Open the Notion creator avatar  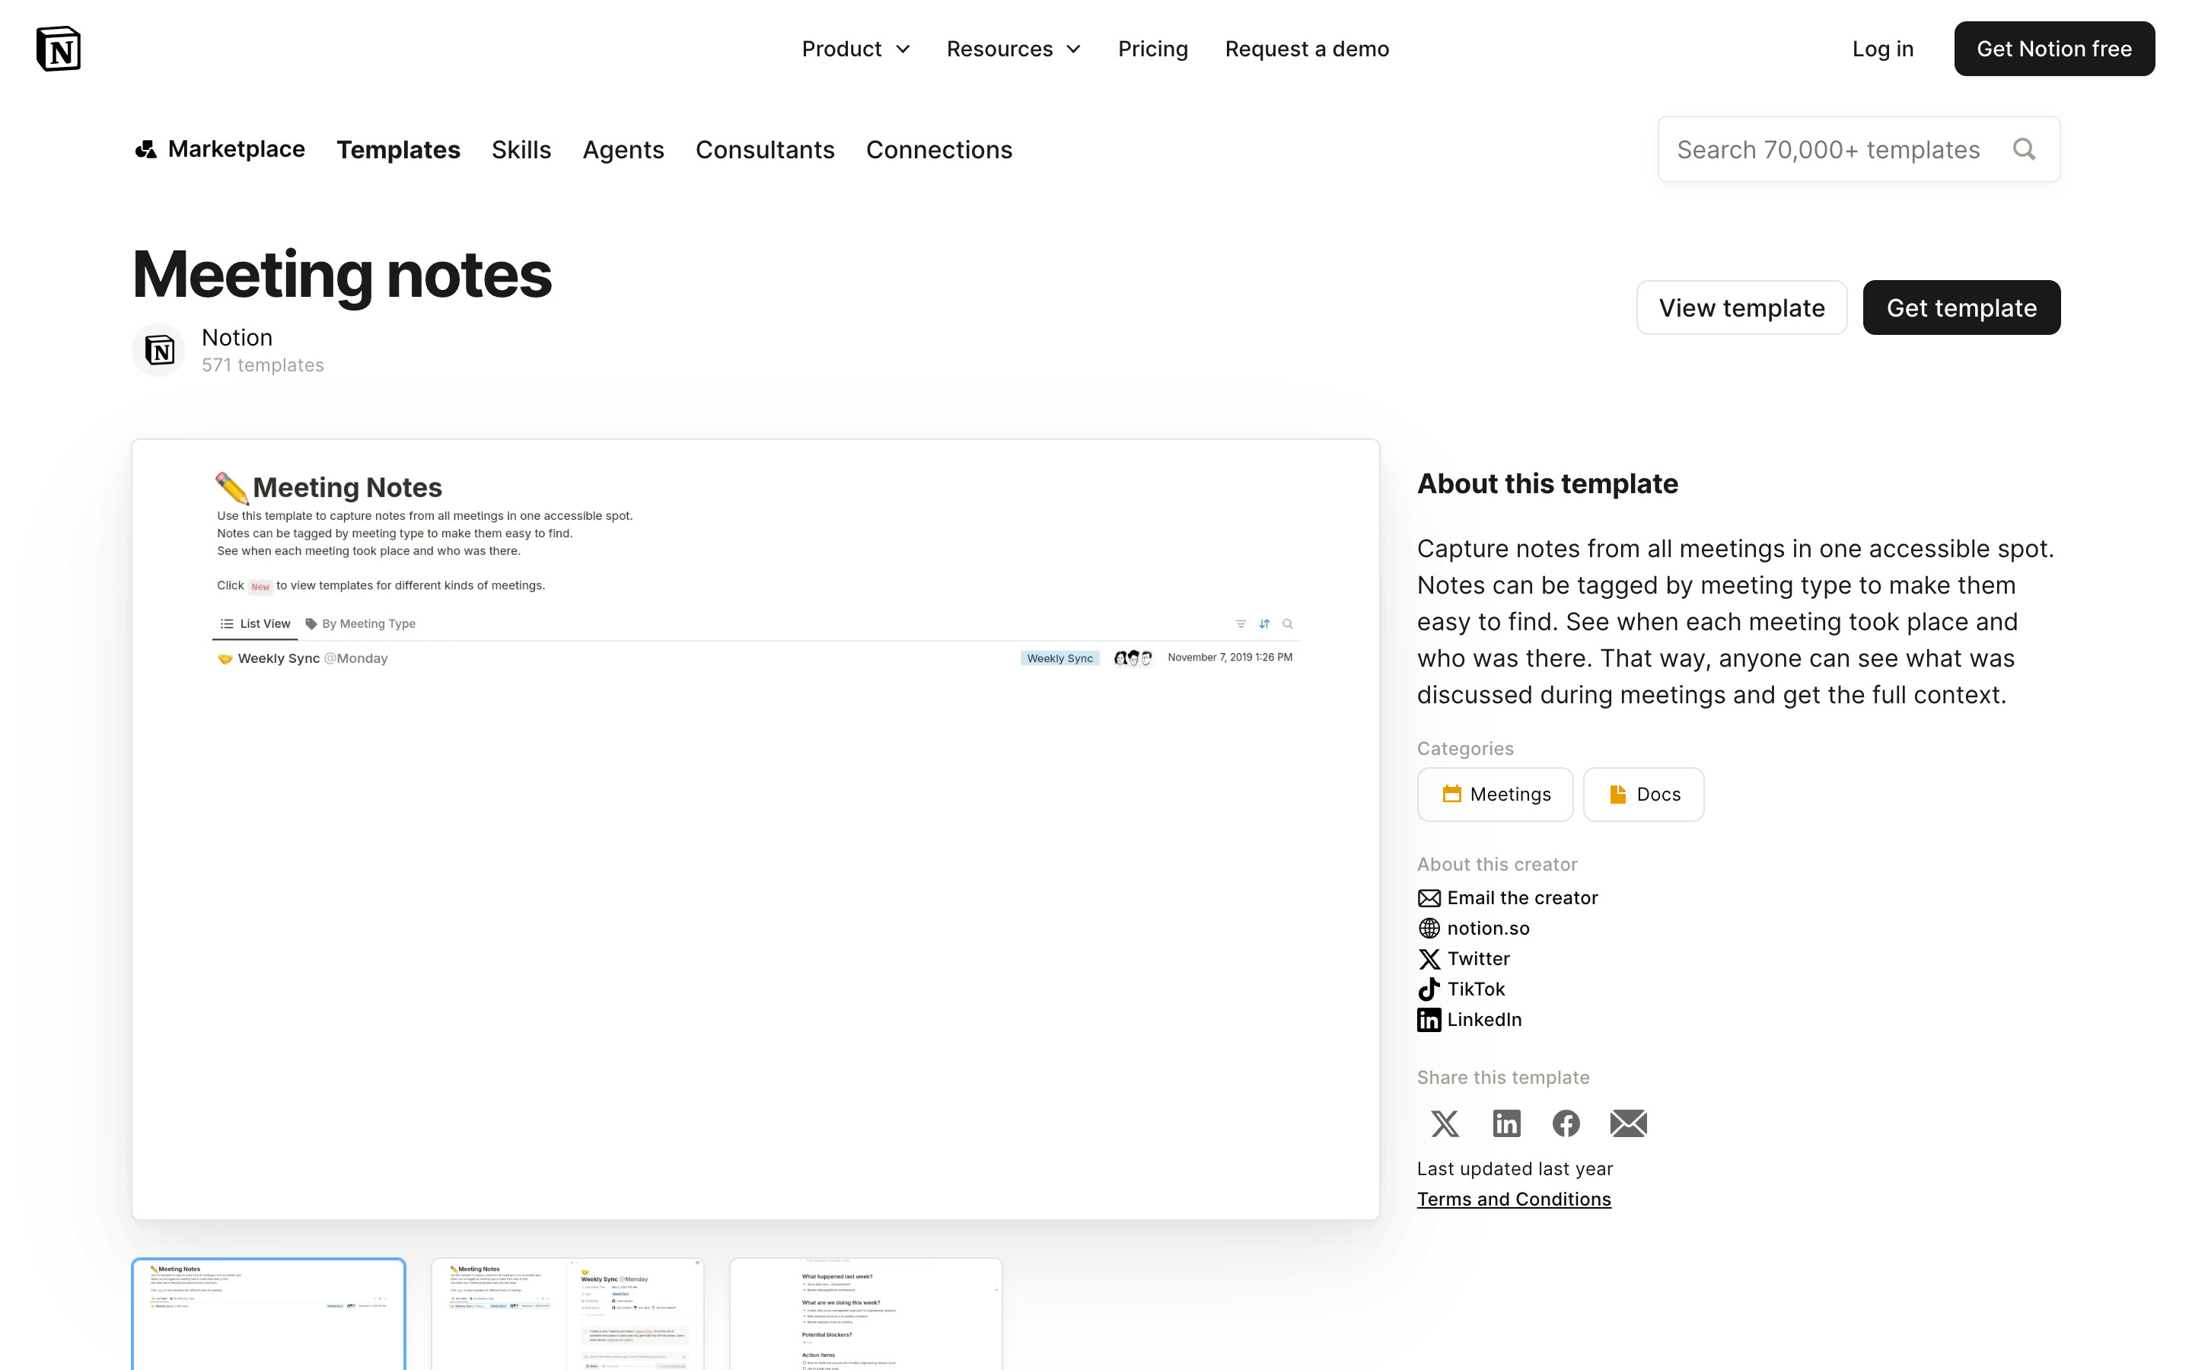pyautogui.click(x=159, y=350)
